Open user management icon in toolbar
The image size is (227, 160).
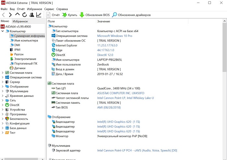coord(31,15)
